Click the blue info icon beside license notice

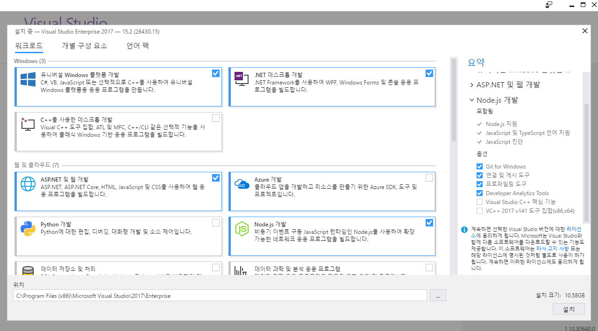tap(464, 230)
